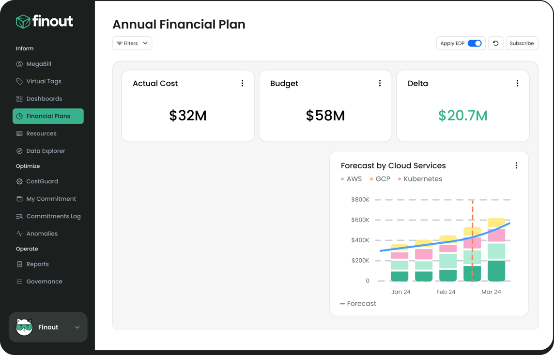Expand the Finout account chevron

click(77, 327)
